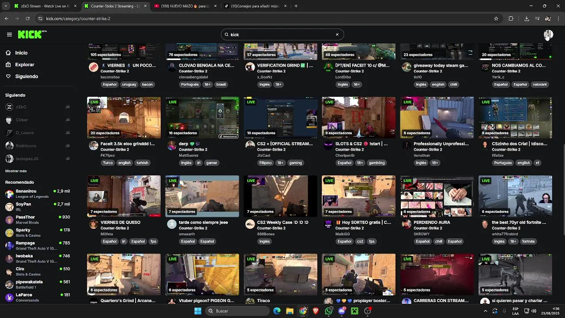Open File Explorer from the taskbar
The image size is (565, 318).
[290, 311]
